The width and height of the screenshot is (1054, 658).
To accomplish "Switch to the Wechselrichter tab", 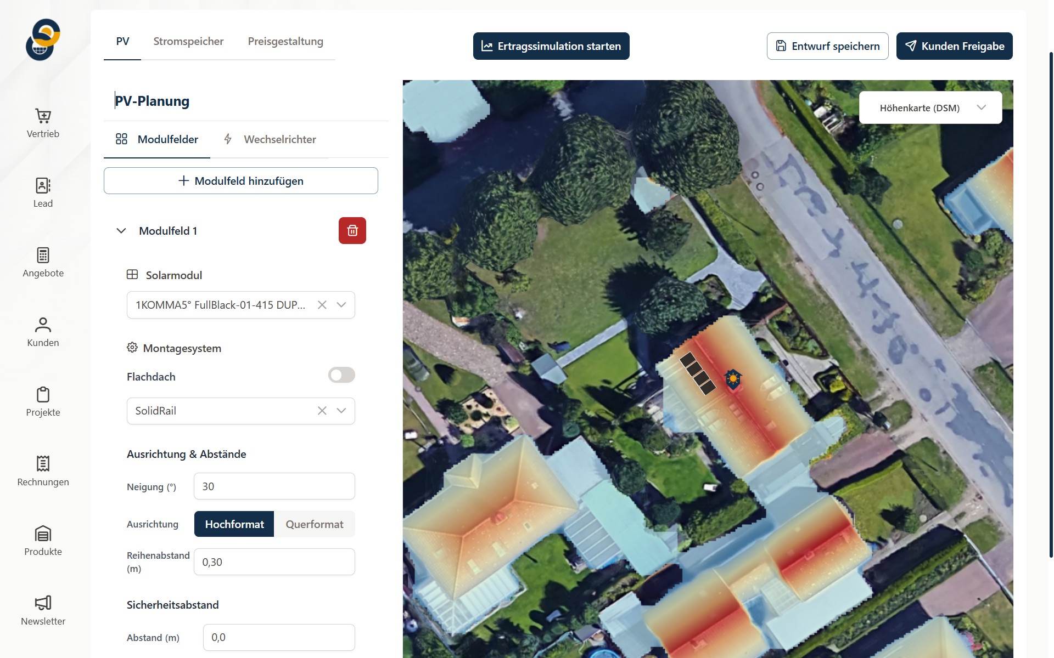I will pos(270,139).
